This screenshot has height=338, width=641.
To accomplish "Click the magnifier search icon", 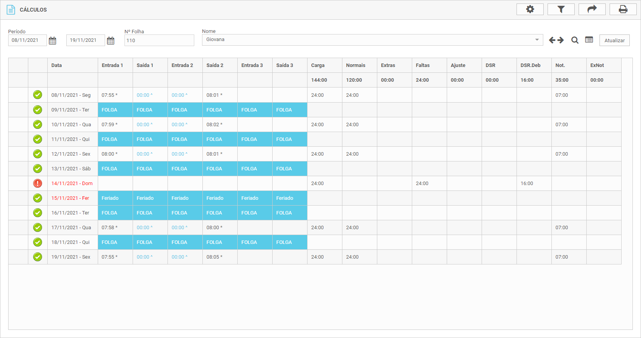I will point(575,40).
